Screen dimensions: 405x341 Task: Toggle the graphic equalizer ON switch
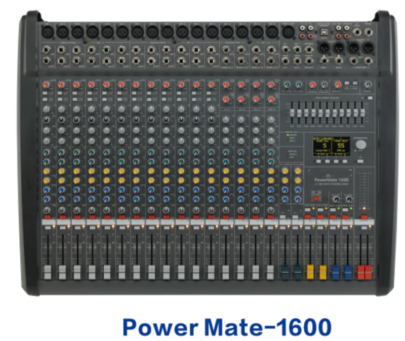[370, 98]
